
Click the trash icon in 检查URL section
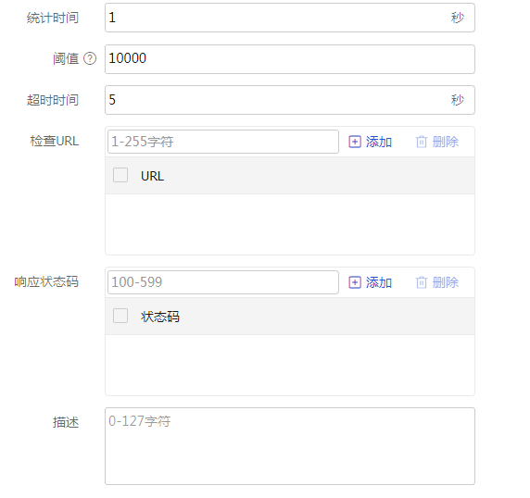422,142
